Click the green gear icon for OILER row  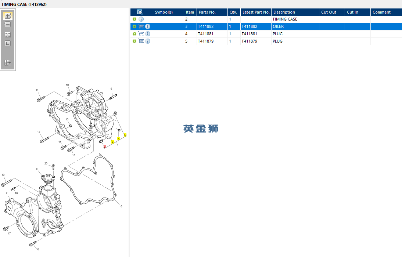134,26
